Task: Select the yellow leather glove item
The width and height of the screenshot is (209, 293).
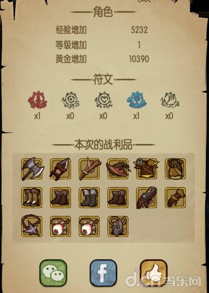Action: (175, 197)
